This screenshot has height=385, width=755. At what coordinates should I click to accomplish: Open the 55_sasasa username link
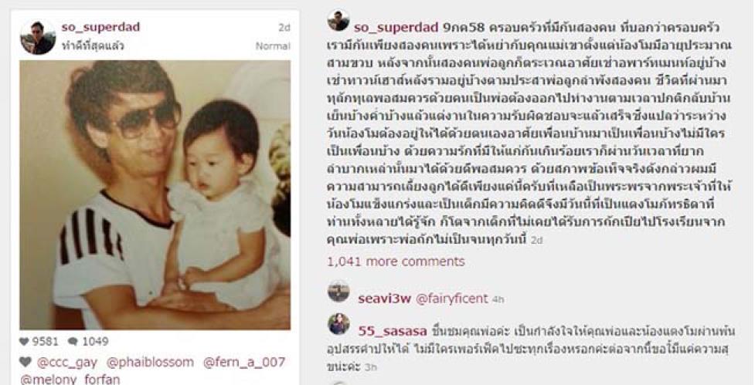point(393,331)
